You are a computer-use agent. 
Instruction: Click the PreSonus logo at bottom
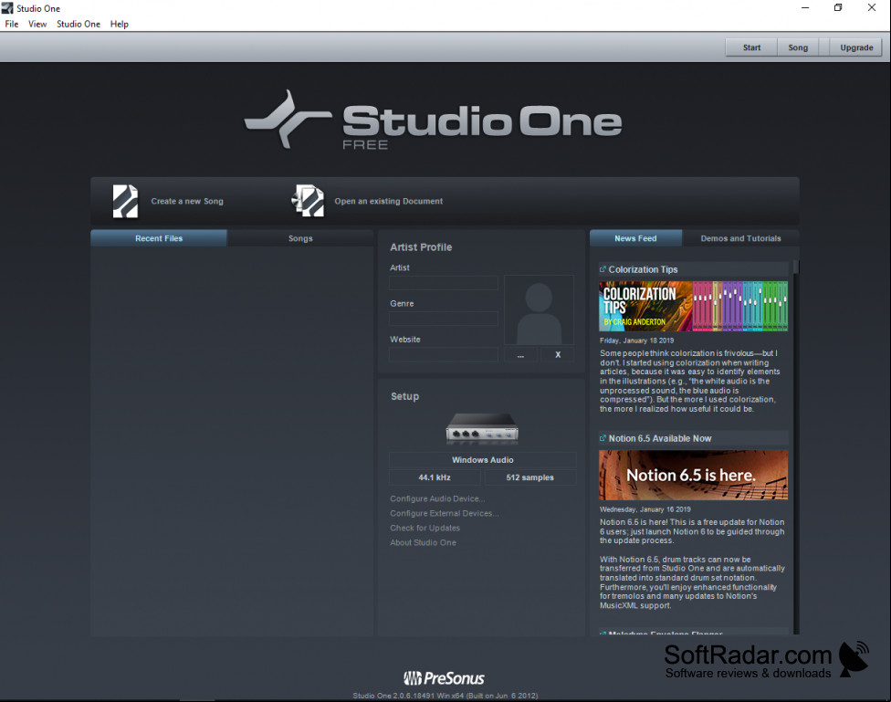[x=444, y=678]
